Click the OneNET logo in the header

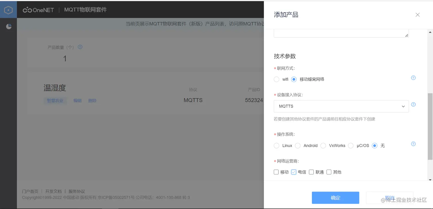tap(38, 10)
